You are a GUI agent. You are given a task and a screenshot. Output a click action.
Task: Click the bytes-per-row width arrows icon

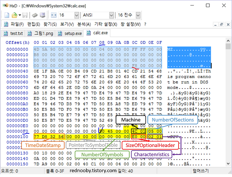click(x=53, y=15)
